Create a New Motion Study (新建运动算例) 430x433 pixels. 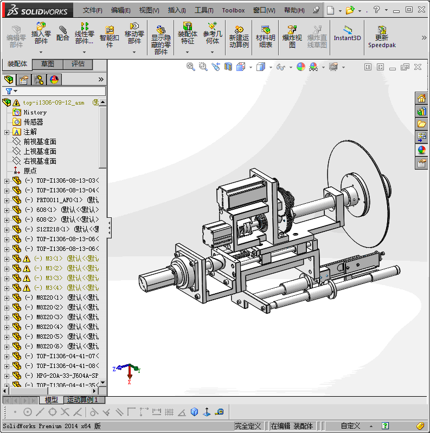(x=239, y=36)
